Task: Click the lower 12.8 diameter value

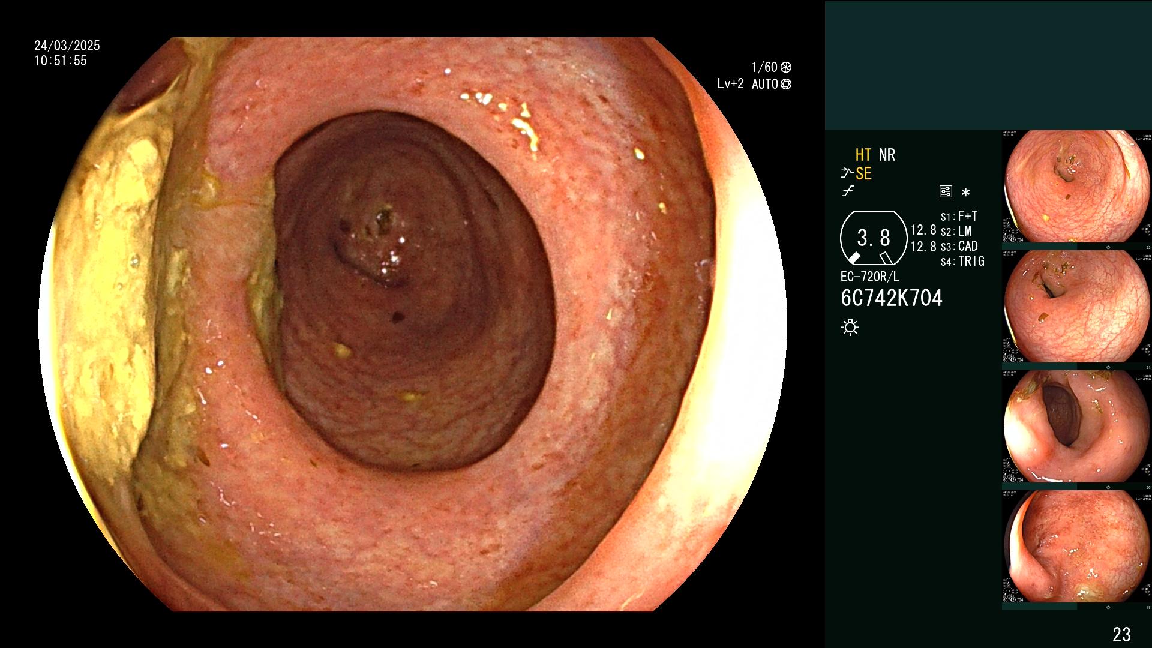Action: 923,247
